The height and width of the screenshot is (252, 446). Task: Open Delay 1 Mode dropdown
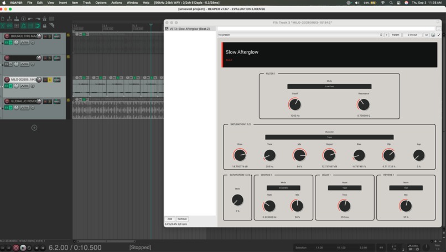(x=344, y=188)
